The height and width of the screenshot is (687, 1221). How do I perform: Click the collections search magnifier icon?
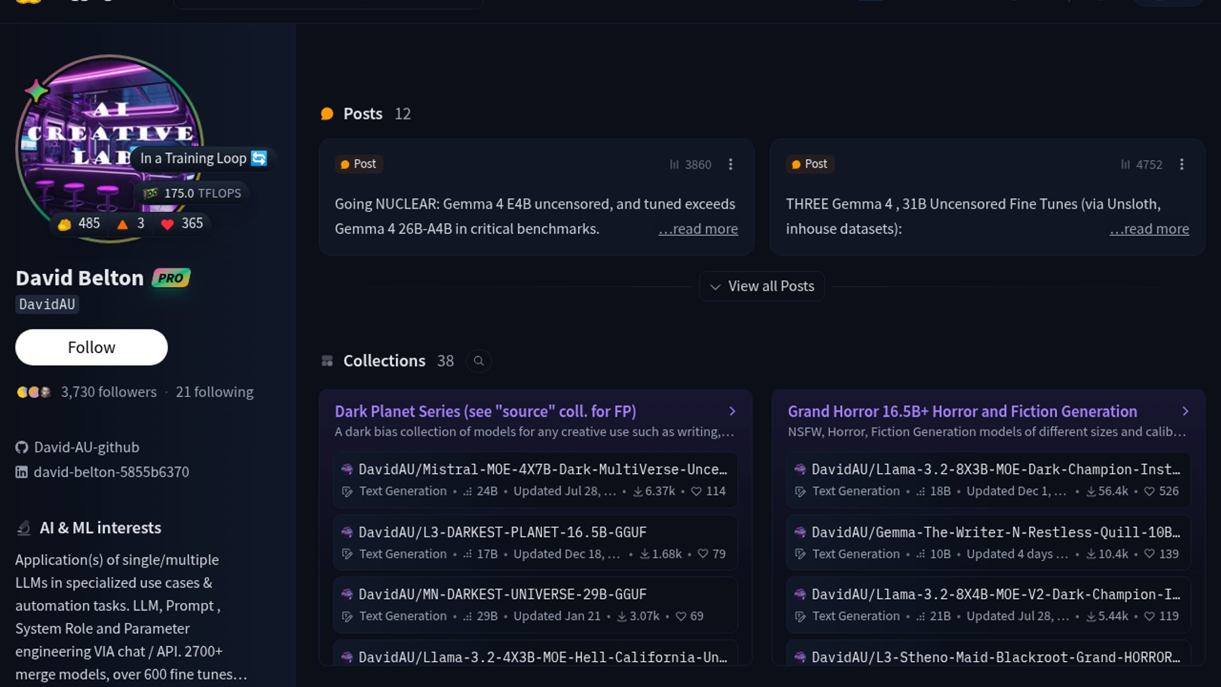click(479, 361)
